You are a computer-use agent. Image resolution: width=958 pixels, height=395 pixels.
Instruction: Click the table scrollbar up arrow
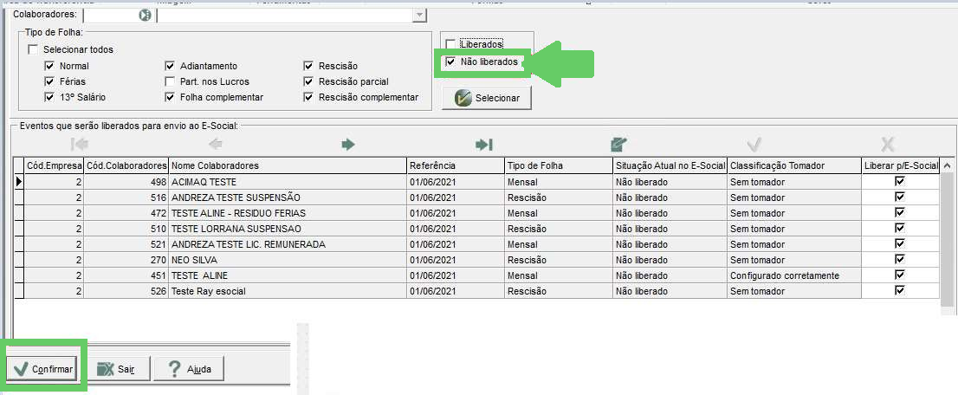(947, 165)
